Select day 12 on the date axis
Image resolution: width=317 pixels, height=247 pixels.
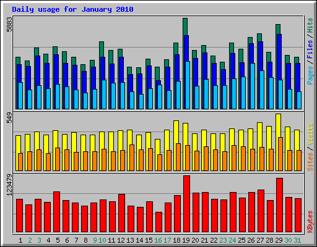coord(121,240)
